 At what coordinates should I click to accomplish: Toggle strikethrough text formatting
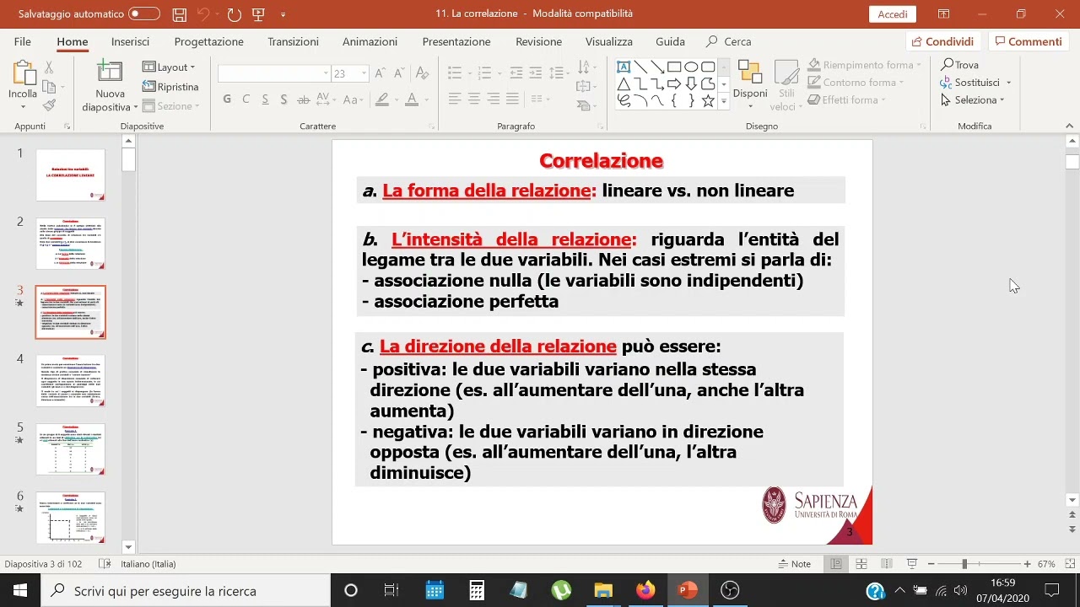coord(303,99)
